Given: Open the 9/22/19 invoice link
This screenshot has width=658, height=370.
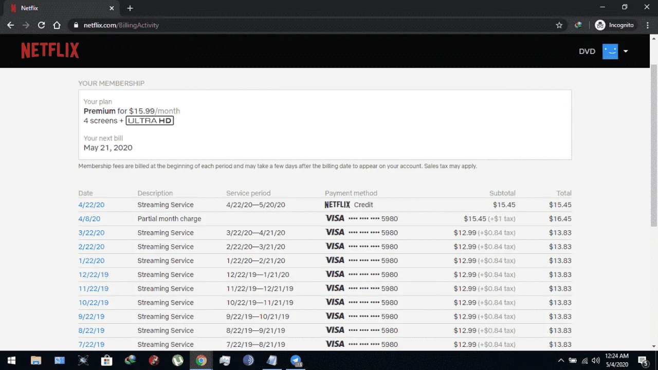Looking at the screenshot, I should coord(92,316).
